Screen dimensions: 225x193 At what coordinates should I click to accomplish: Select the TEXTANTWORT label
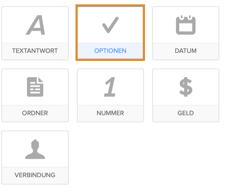point(35,51)
